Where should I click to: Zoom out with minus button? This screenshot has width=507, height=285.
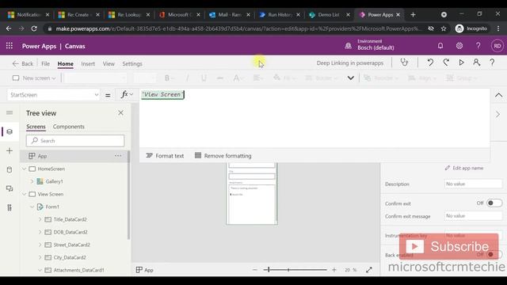click(255, 270)
